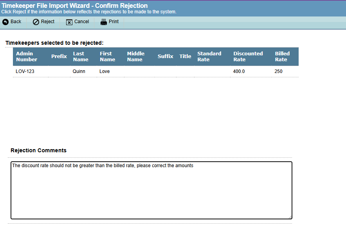Image resolution: width=346 pixels, height=228 pixels.
Task: Select the Middle Name column header
Action: [136, 57]
